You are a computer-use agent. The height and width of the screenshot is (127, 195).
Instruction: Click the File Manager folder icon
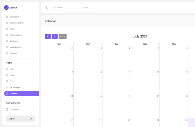pyautogui.click(x=7, y=88)
